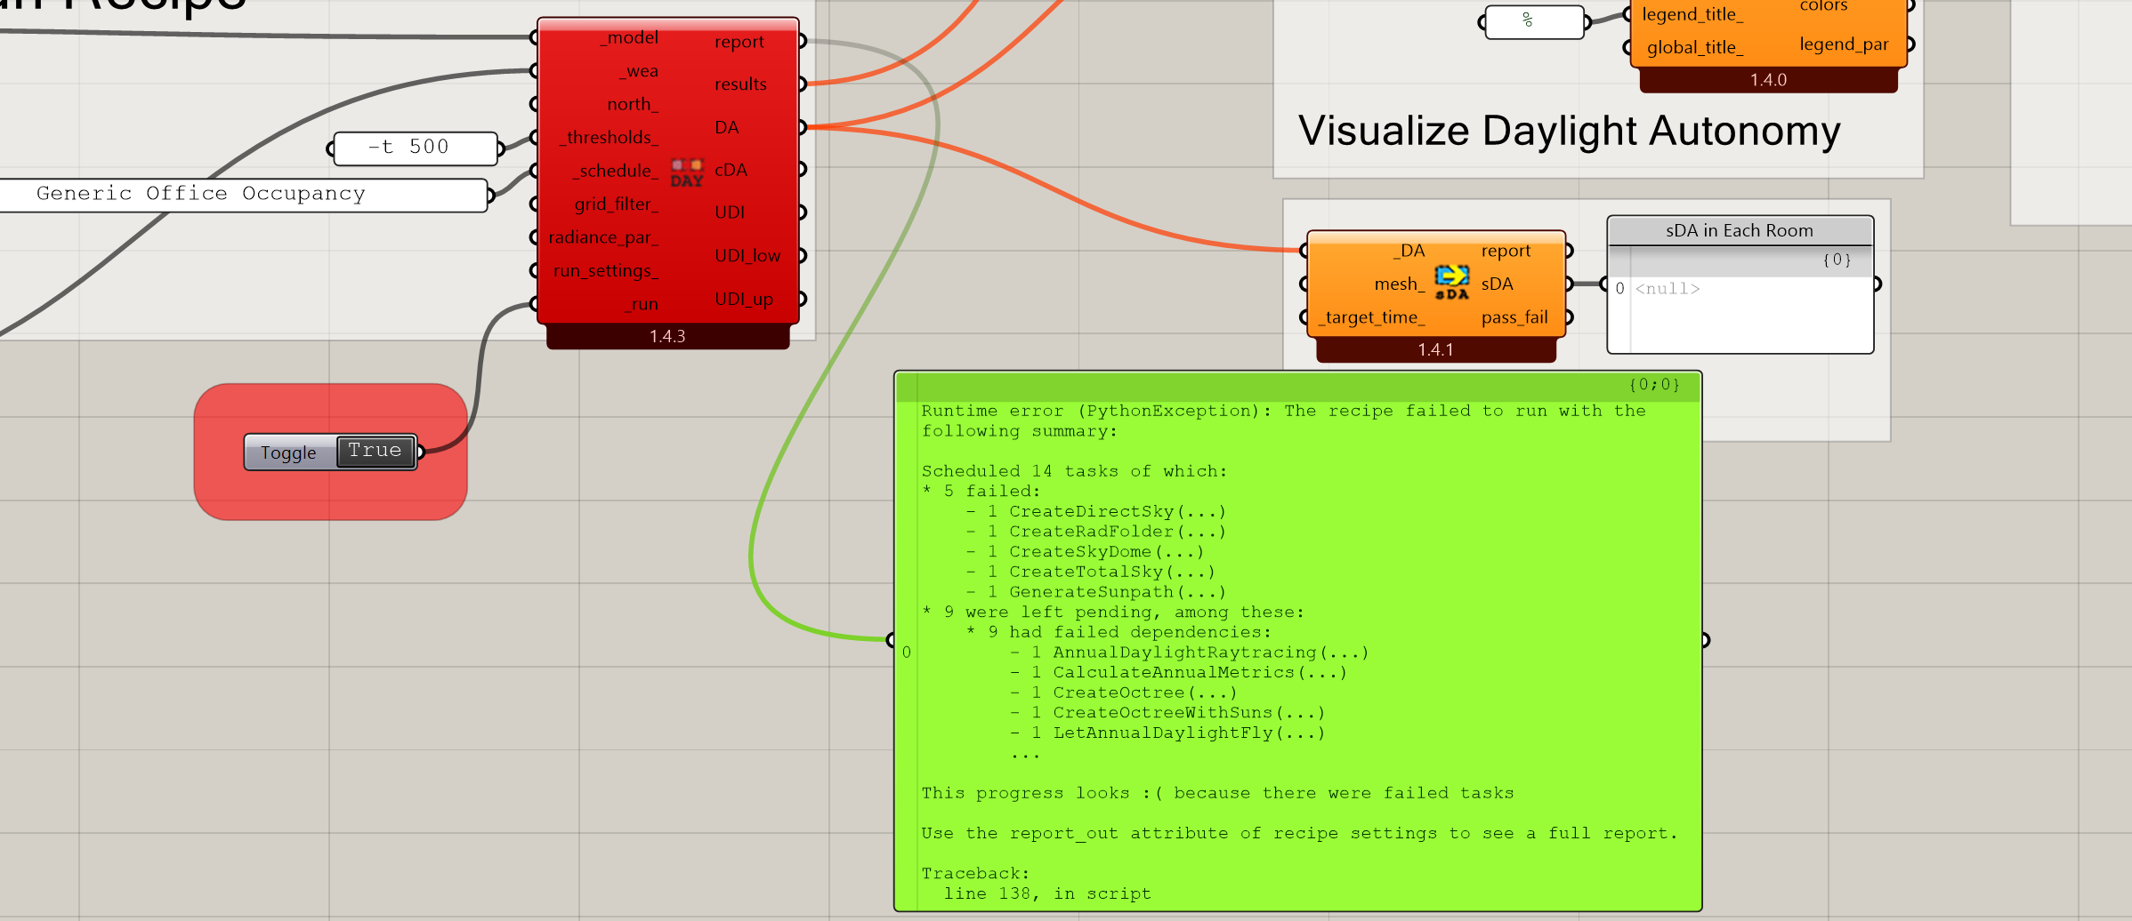Select the -t 500 thresholds panel
The image size is (2132, 921).
[x=415, y=148]
